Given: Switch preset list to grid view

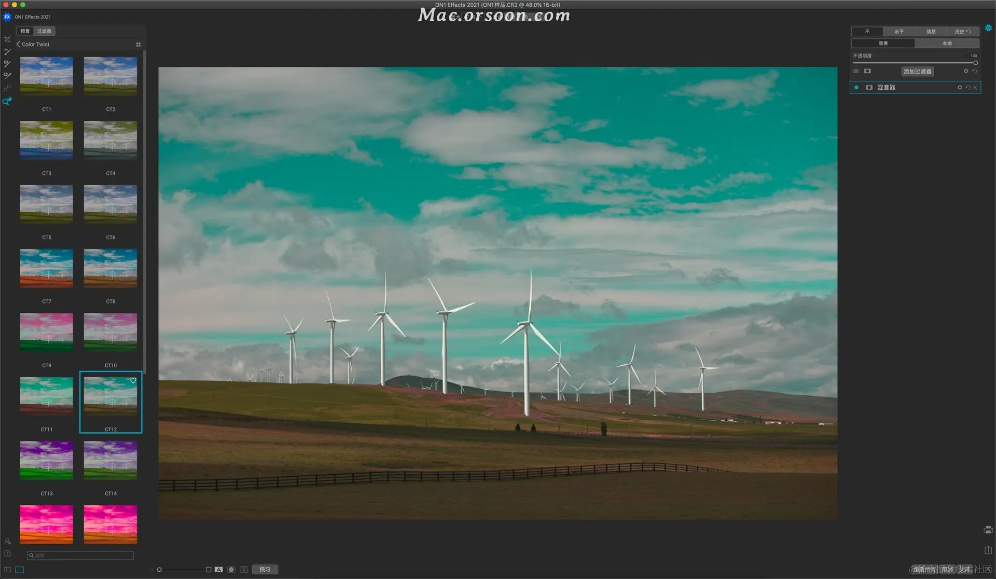Looking at the screenshot, I should (139, 45).
